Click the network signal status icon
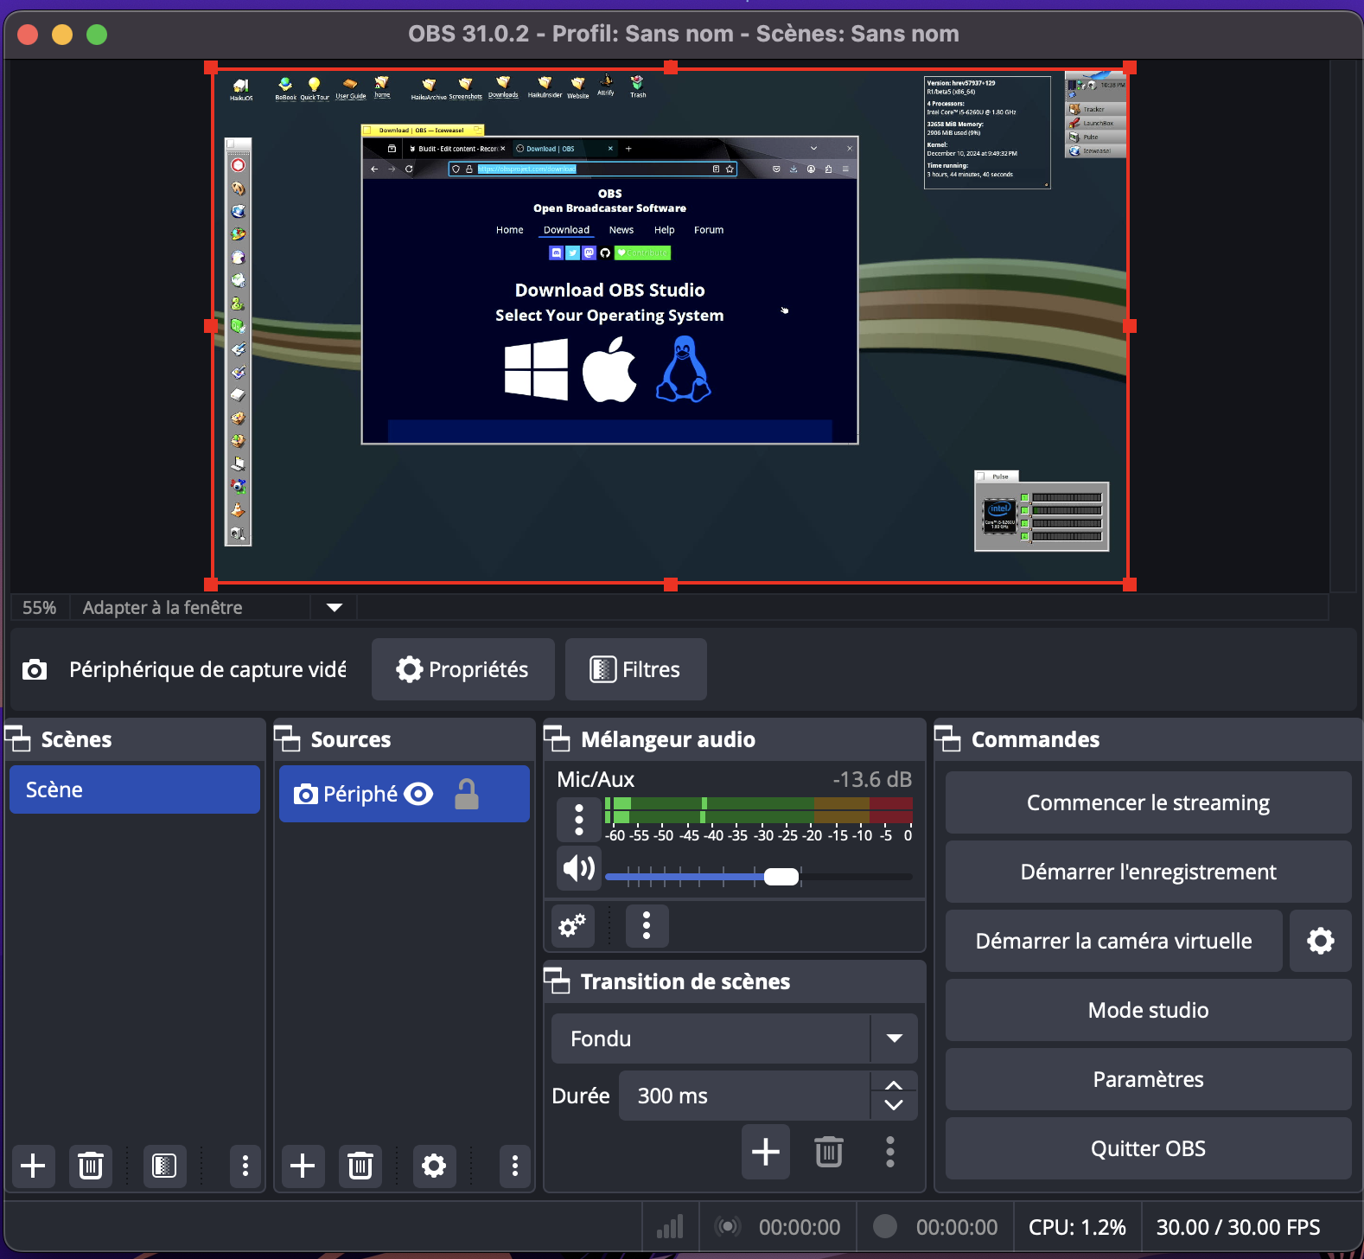Viewport: 1364px width, 1259px height. 670,1227
